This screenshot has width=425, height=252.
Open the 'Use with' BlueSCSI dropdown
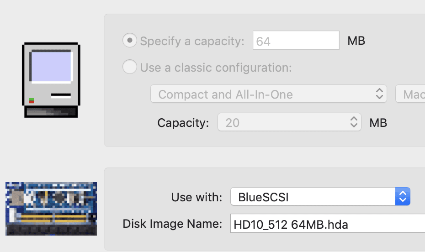320,197
